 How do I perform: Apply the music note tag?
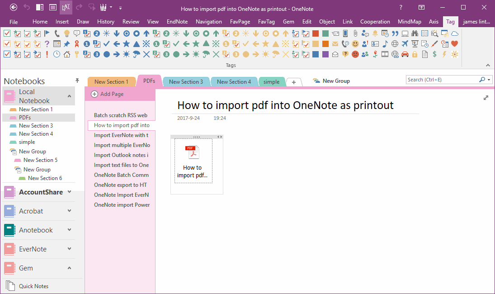(385, 44)
